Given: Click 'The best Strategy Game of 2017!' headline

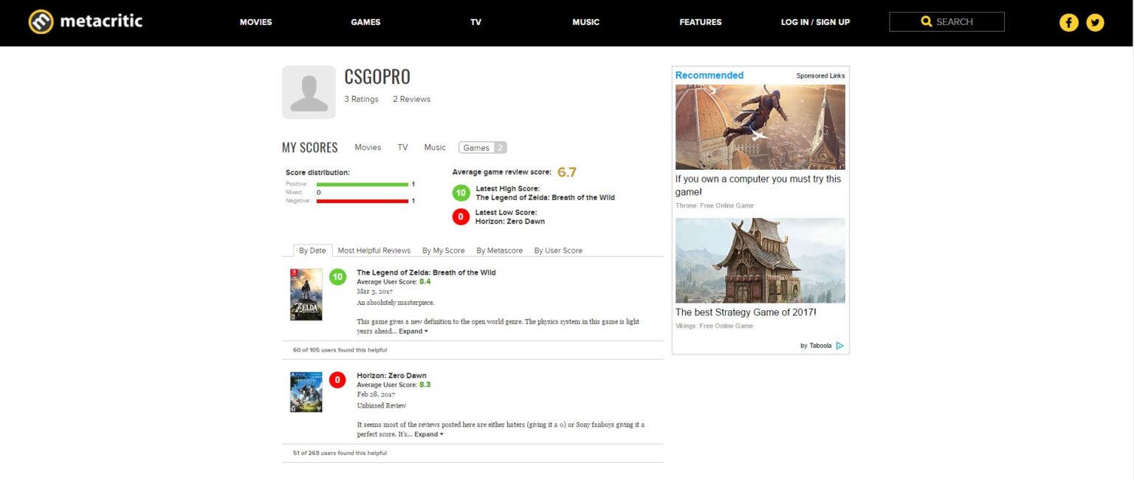Looking at the screenshot, I should coord(746,312).
